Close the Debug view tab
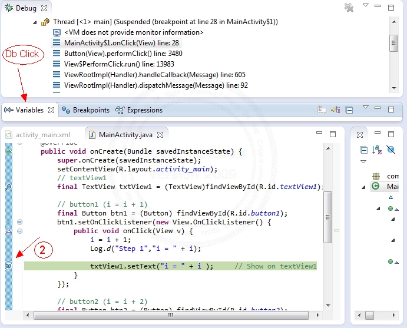Screen dimensions: 407x328 pyautogui.click(x=44, y=8)
